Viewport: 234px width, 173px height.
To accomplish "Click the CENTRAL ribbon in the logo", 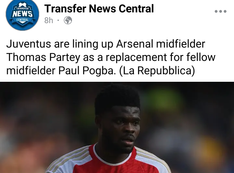I will click(x=22, y=20).
